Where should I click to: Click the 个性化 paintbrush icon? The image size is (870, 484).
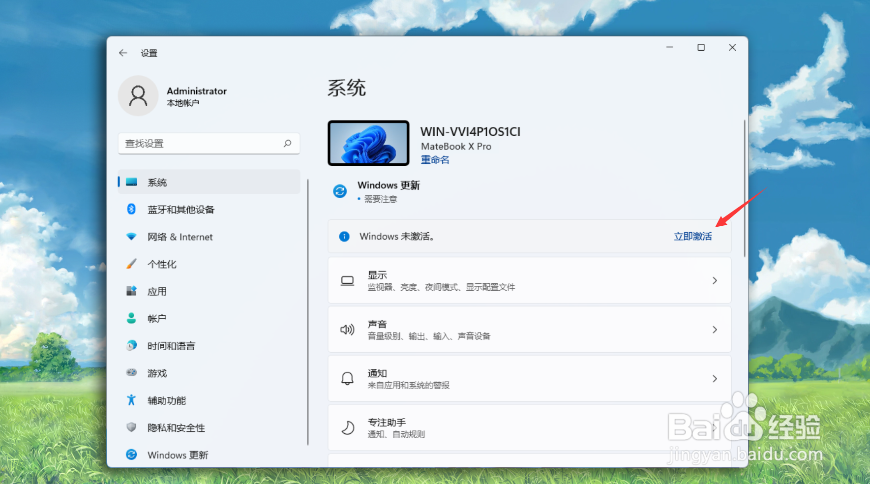(131, 264)
